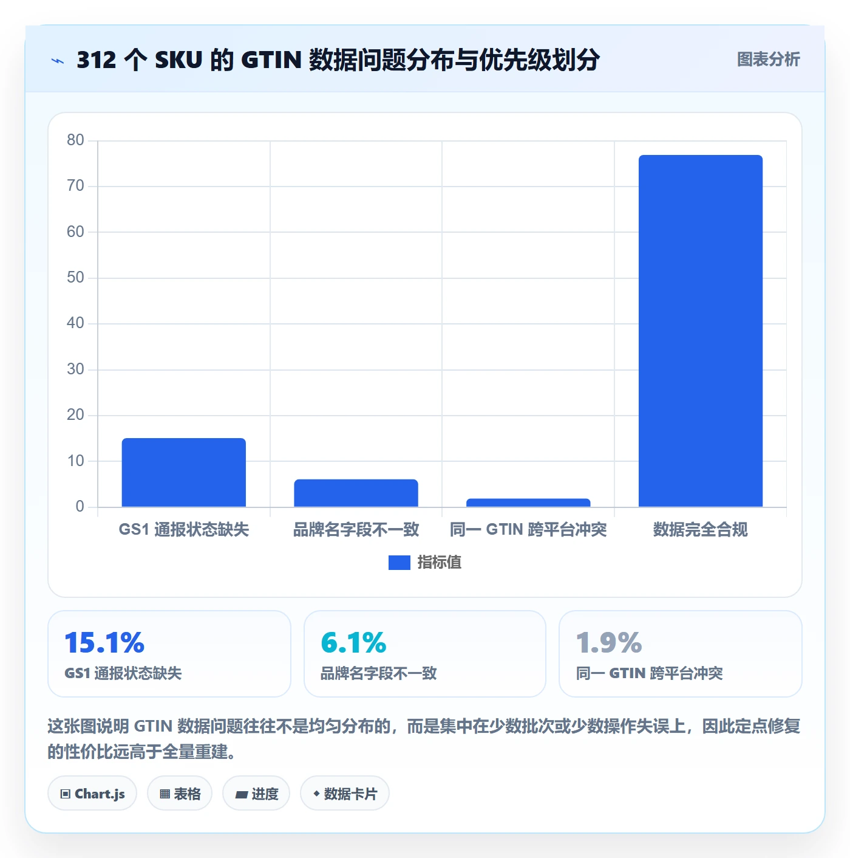Image resolution: width=850 pixels, height=858 pixels.
Task: Click the diamond icon in 数据卡片 chip
Action: click(316, 794)
